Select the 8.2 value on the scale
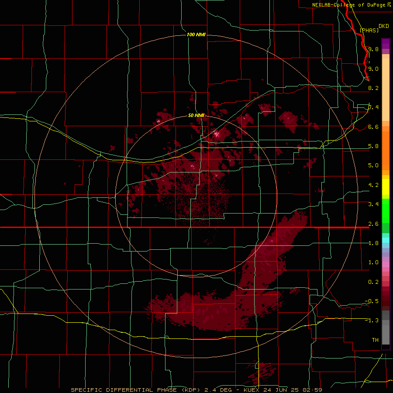The height and width of the screenshot is (393, 393). (373, 88)
